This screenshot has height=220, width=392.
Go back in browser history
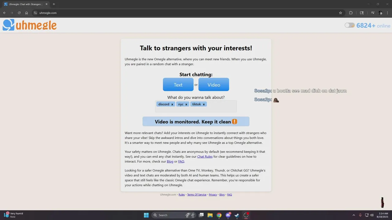(4, 13)
